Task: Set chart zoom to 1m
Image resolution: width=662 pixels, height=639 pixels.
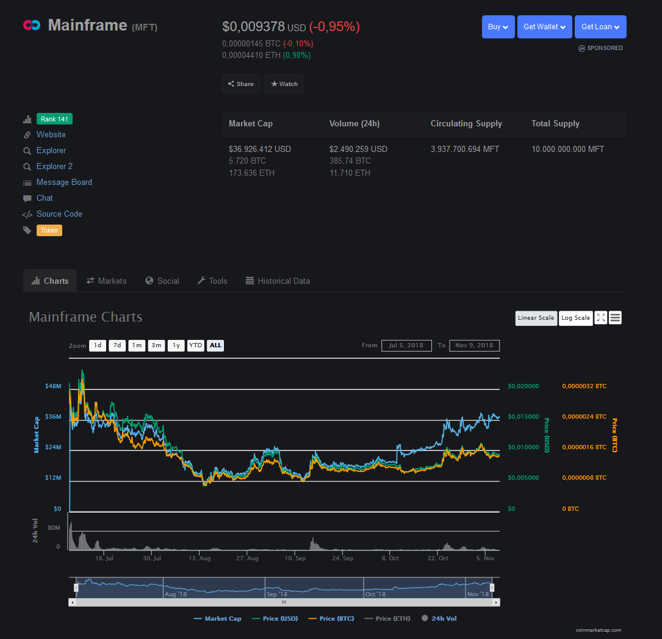Action: [137, 345]
